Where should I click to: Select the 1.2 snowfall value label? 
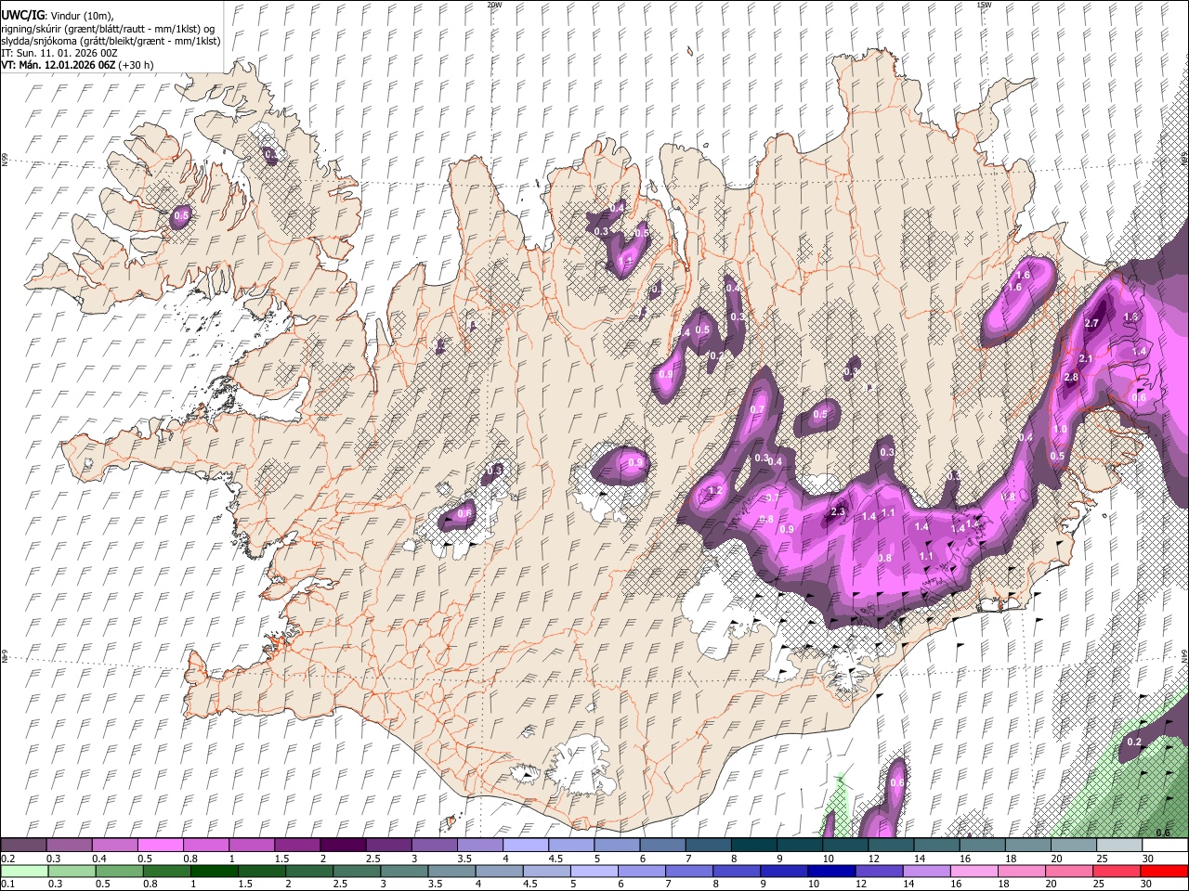(x=715, y=490)
